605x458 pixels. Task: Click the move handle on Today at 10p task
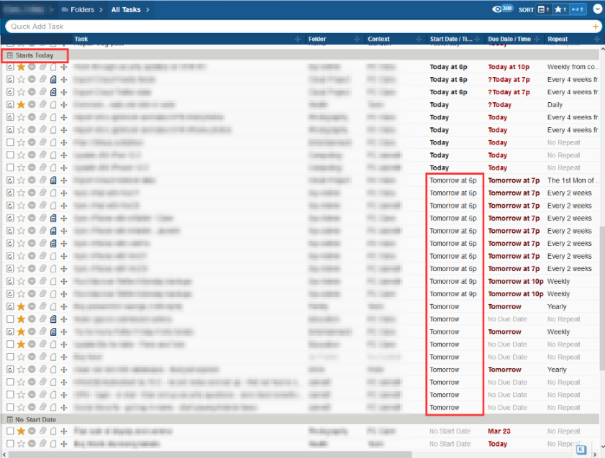click(x=64, y=67)
